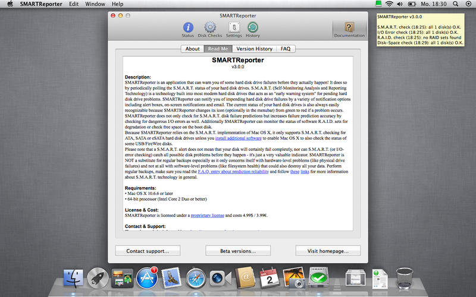Click the Contact & Support: heading
The width and height of the screenshot is (476, 297).
pyautogui.click(x=145, y=226)
